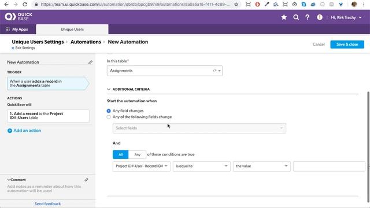Viewport: 370px width, 208px height.
Task: Click the Skype extension icon
Action: click(304, 4)
